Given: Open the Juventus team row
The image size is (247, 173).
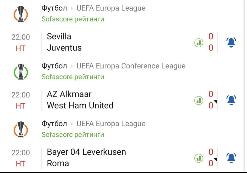Looking at the screenshot, I should click(64, 48).
